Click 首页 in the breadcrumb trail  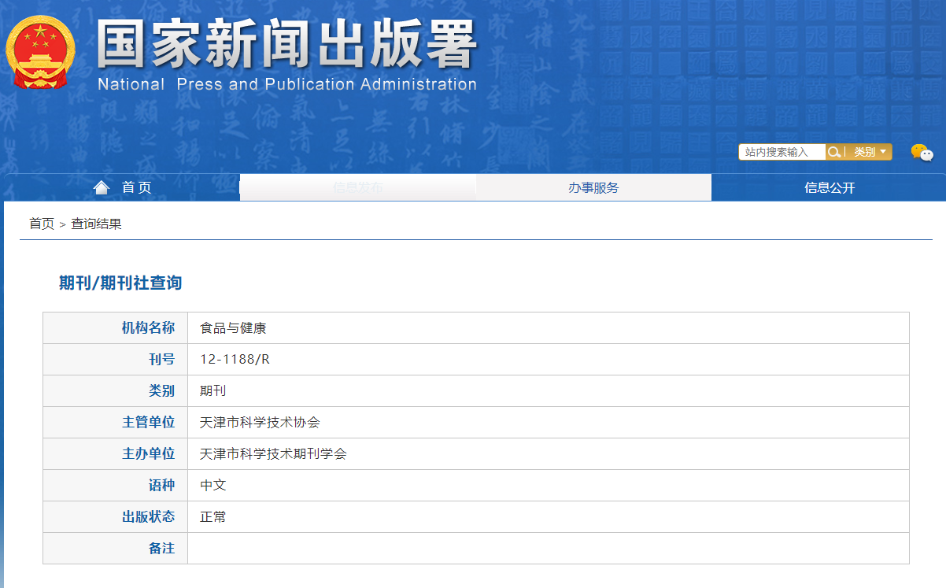pos(42,224)
